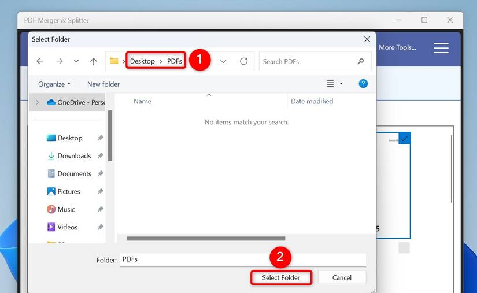The height and width of the screenshot is (293, 477).
Task: Close the Select Folder dialog
Action: click(367, 39)
